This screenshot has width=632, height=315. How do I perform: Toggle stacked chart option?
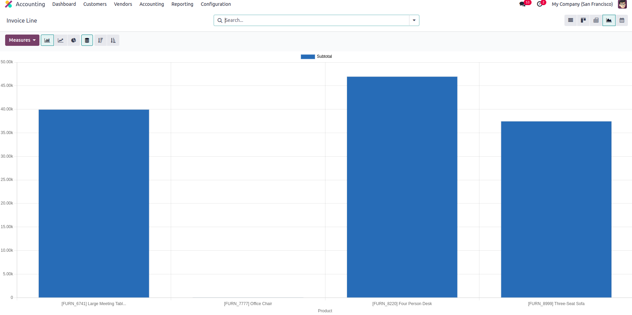click(87, 40)
